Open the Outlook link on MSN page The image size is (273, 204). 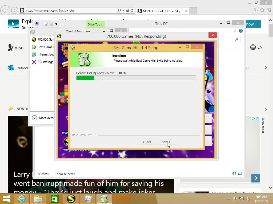coord(18,68)
